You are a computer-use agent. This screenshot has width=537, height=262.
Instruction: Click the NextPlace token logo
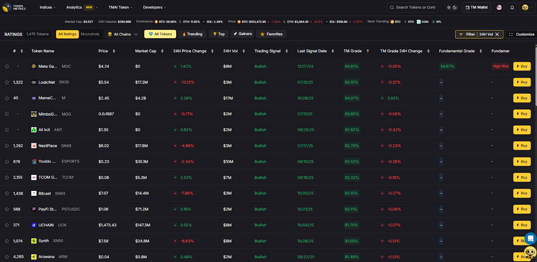(34, 146)
